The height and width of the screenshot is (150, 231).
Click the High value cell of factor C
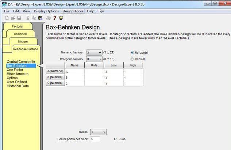[133, 83]
